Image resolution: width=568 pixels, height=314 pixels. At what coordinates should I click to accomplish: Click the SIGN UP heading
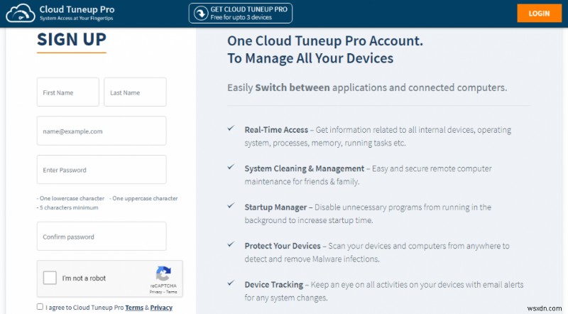[72, 40]
